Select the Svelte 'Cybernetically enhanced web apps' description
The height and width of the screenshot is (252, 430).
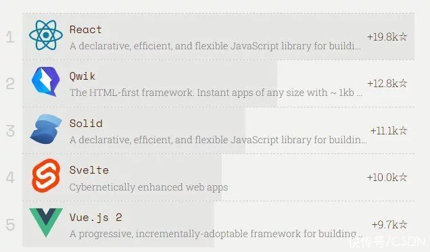coord(149,187)
